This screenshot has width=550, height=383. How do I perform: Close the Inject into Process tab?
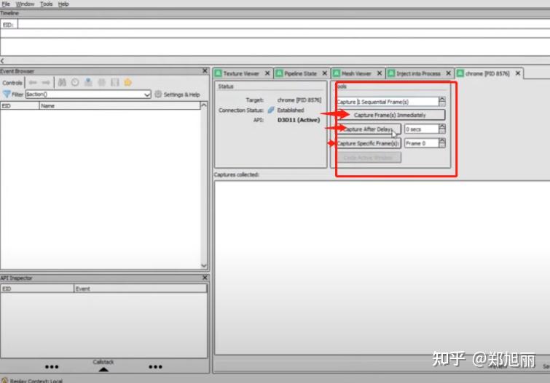[x=448, y=73]
